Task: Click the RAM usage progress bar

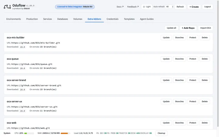Action: click(65, 133)
